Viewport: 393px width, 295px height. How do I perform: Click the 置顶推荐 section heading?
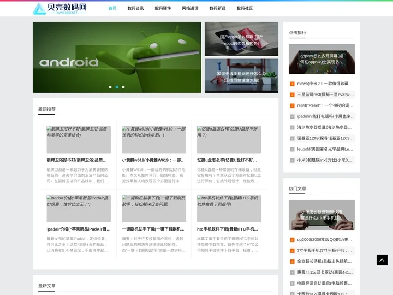coord(47,109)
